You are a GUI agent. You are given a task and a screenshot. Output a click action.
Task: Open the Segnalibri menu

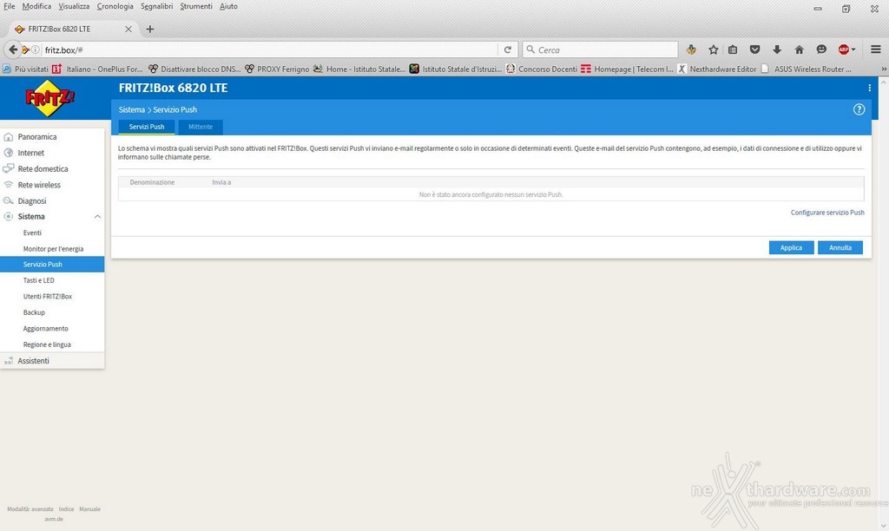click(157, 6)
